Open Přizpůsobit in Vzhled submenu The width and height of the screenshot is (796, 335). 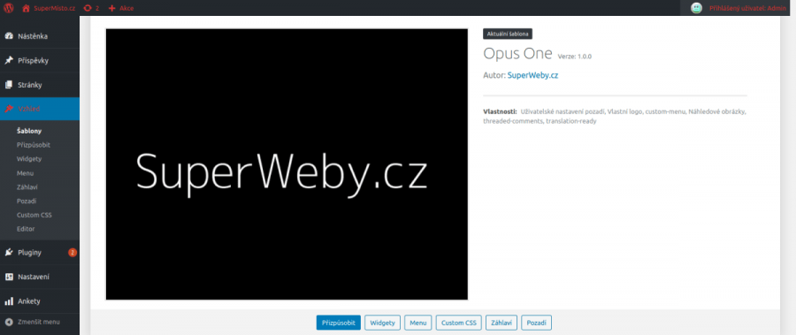click(x=34, y=145)
